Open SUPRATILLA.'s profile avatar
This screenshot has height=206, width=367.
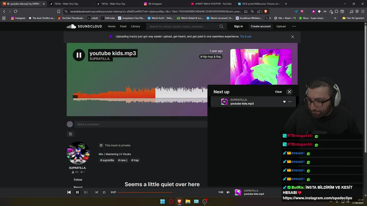point(78,153)
